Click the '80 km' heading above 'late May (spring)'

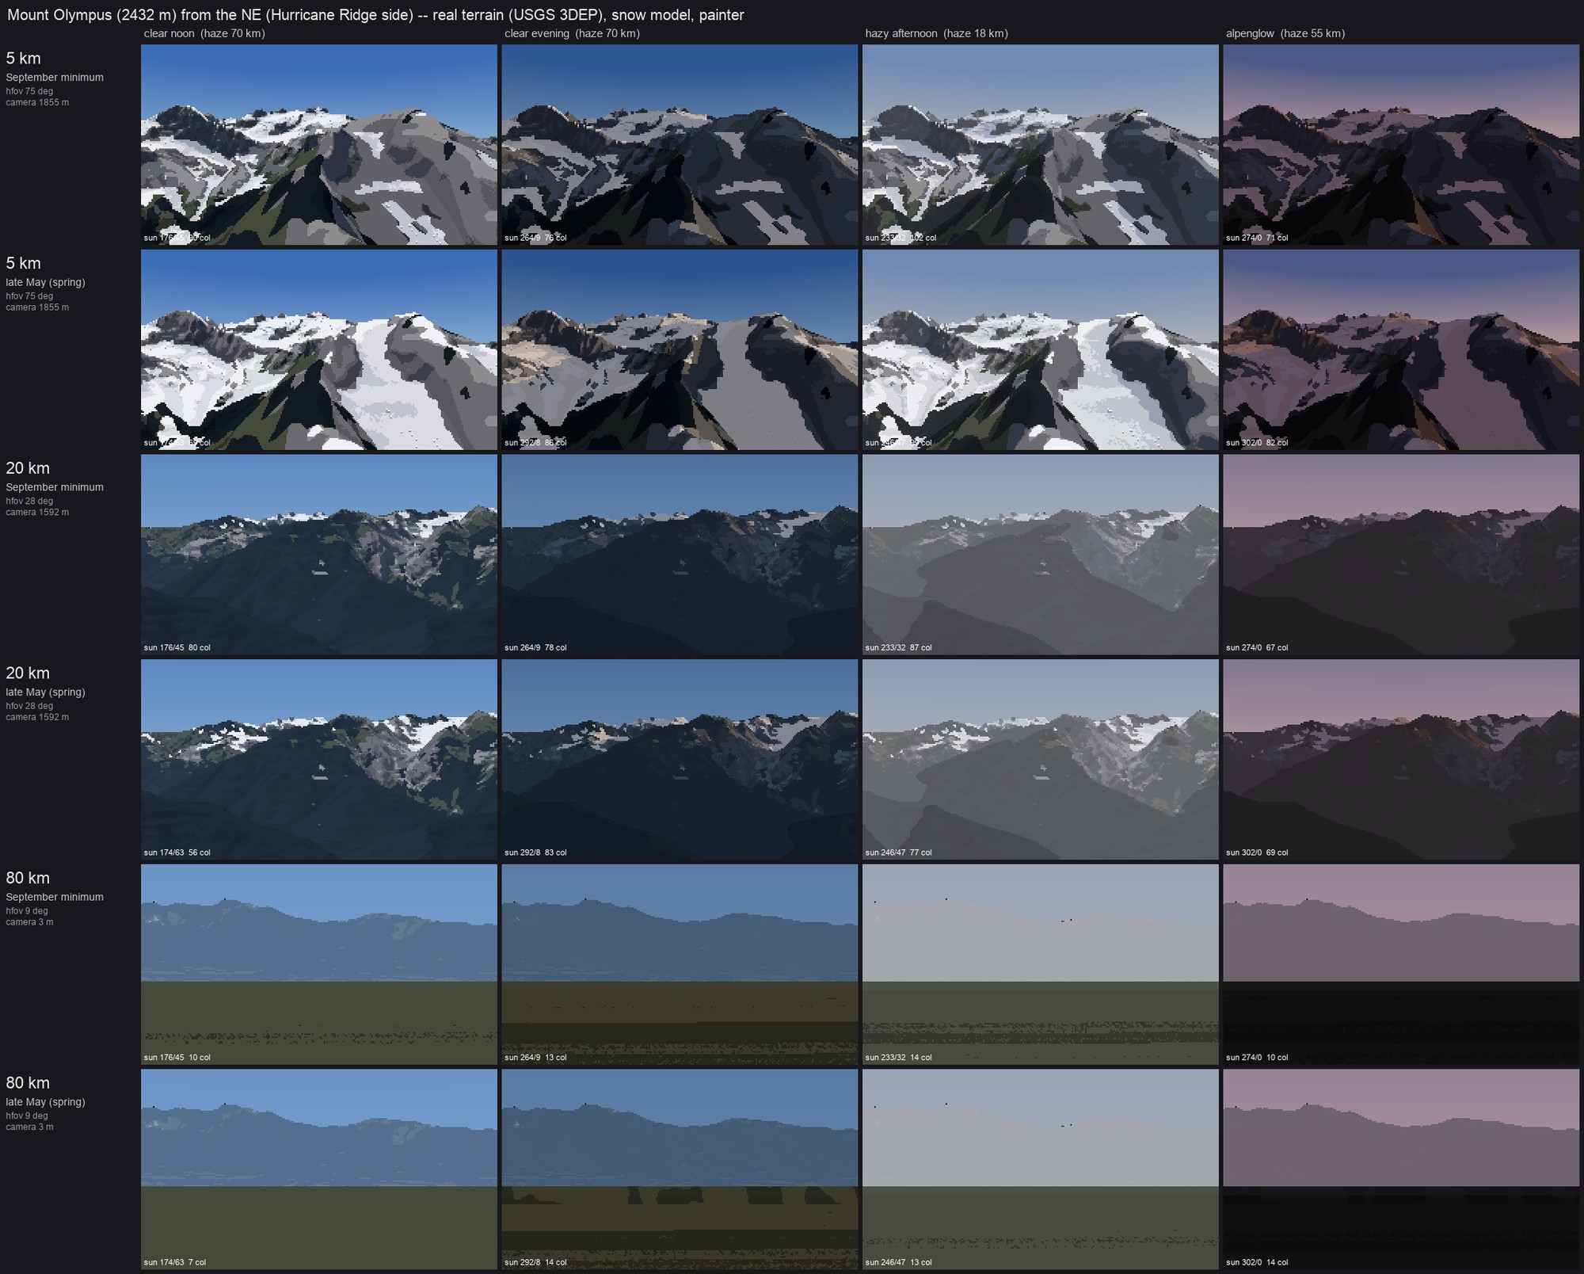pyautogui.click(x=28, y=1083)
